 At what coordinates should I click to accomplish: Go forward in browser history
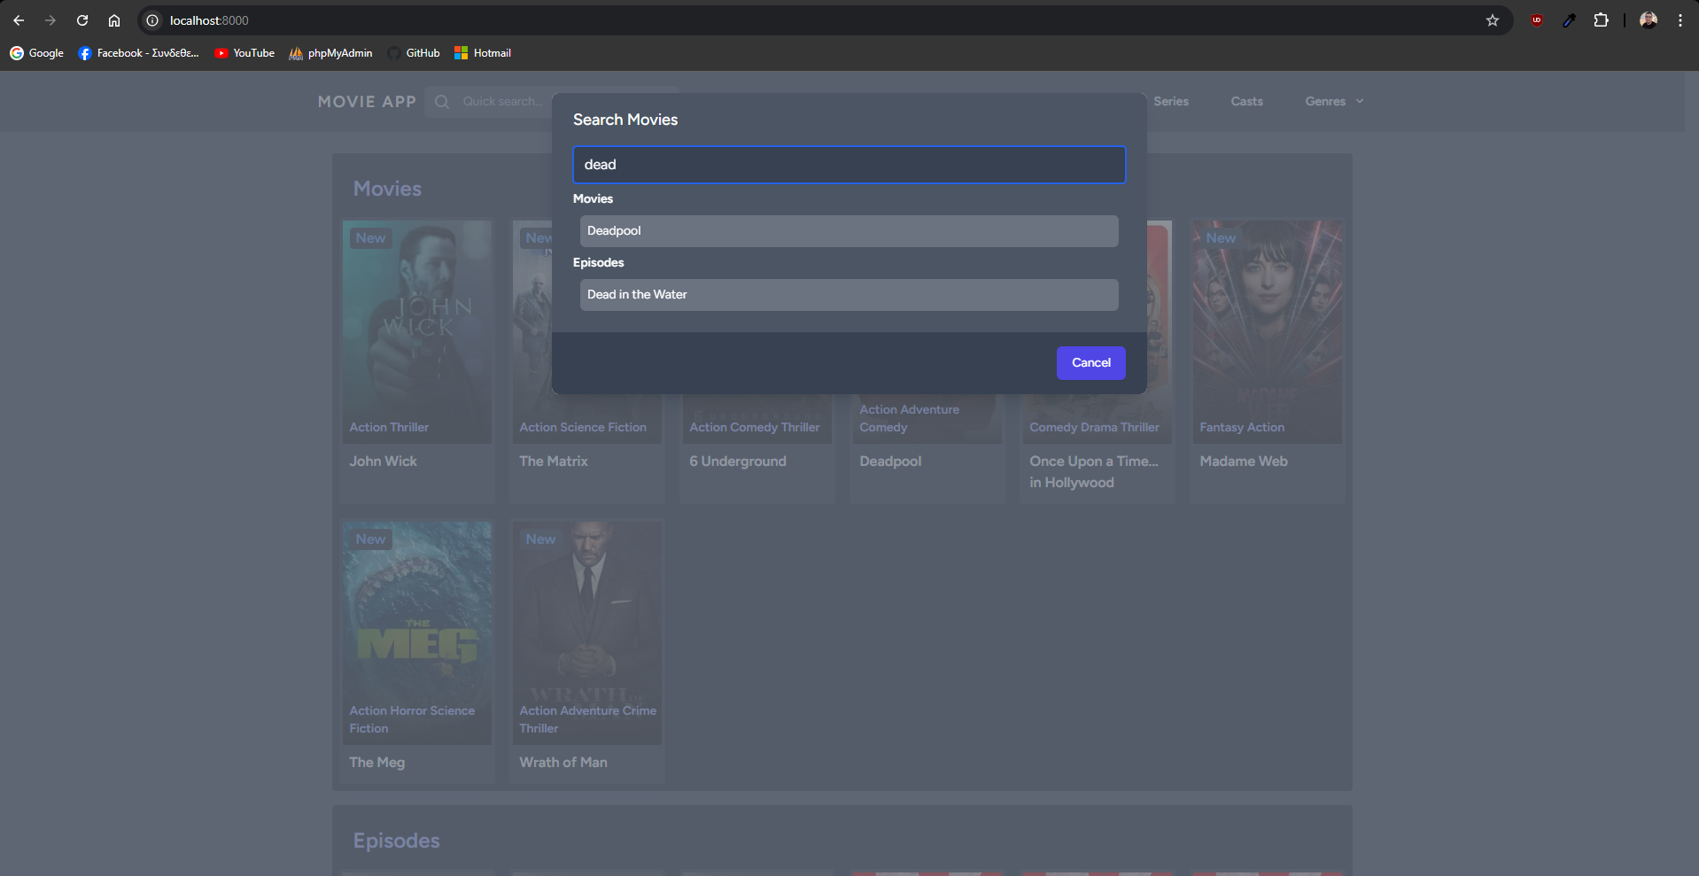(50, 20)
